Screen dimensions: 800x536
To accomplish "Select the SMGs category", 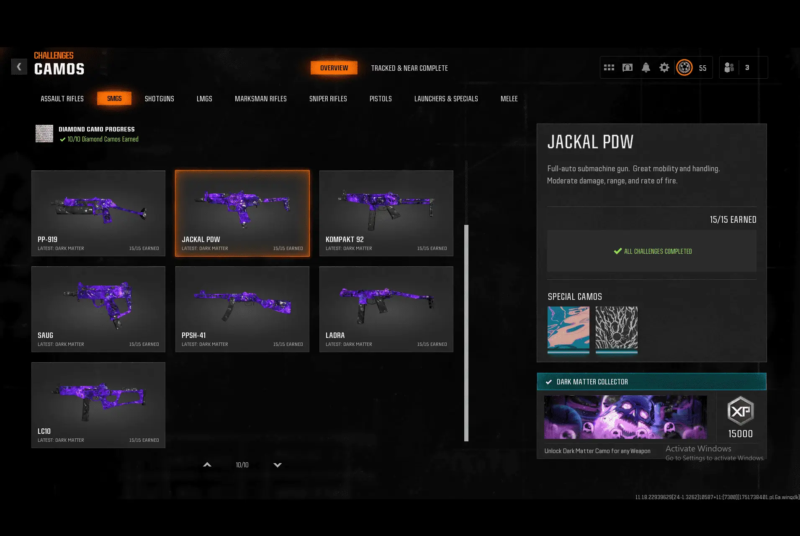I will [x=114, y=98].
